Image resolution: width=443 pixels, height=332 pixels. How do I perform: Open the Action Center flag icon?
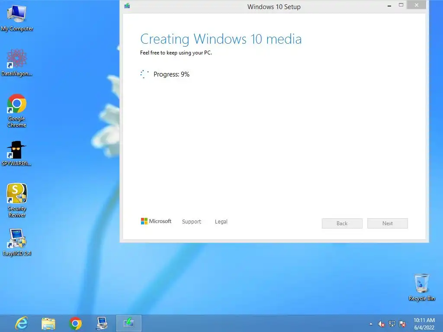click(402, 324)
